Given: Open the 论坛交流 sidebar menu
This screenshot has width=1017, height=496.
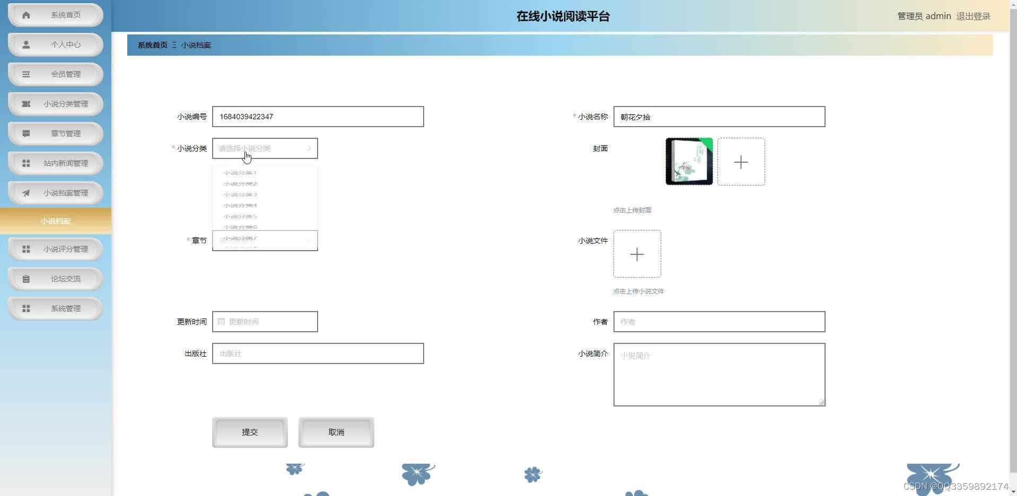Looking at the screenshot, I should (x=56, y=279).
